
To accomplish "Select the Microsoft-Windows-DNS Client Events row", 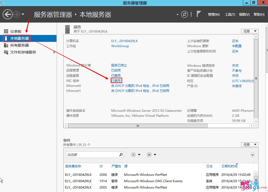I will (x=158, y=181).
